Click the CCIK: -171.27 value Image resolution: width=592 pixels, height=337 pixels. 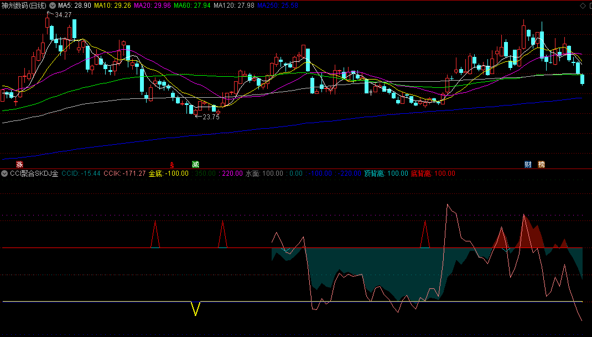pos(124,173)
